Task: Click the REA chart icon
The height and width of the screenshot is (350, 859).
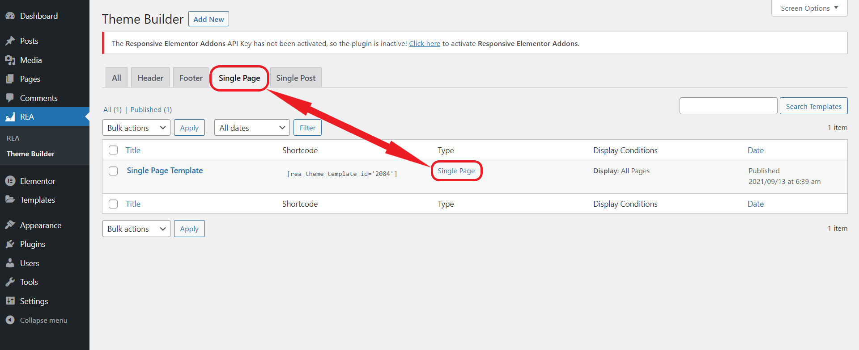Action: (10, 117)
